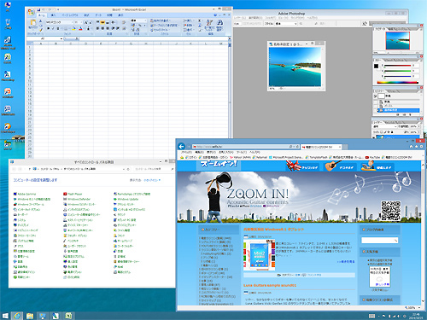Click the black foreground color swatch in Photoshop
The height and width of the screenshot is (320, 427).
click(376, 66)
